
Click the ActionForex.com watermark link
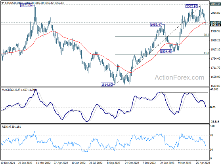pyautogui.click(x=179, y=77)
